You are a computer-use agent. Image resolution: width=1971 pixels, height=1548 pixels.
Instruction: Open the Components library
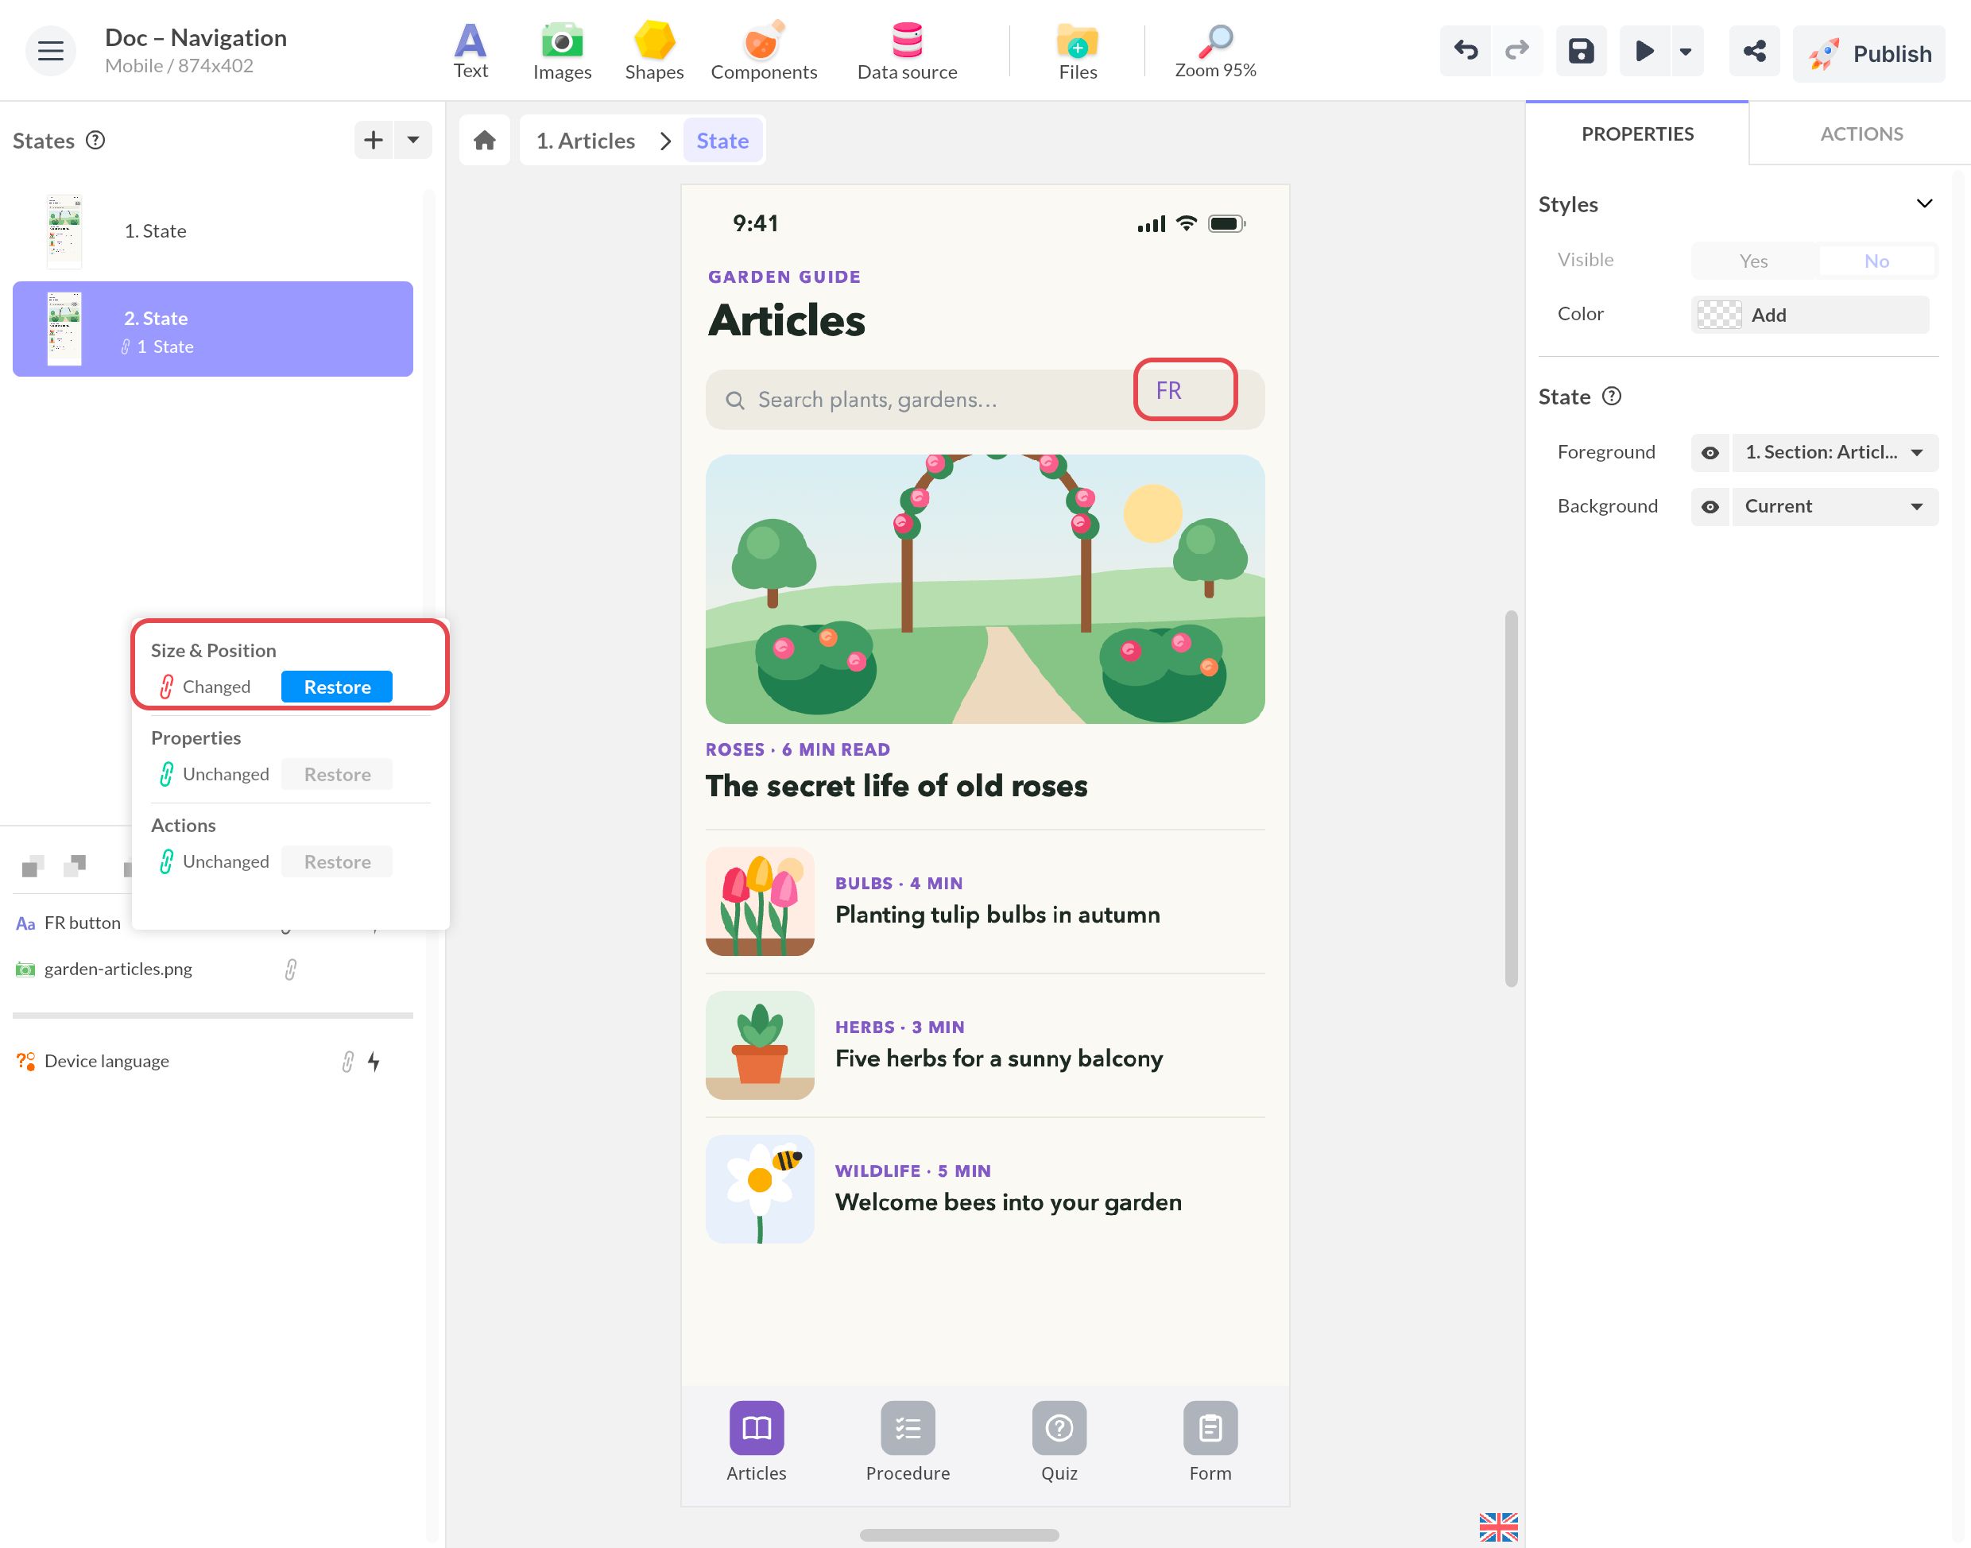point(764,52)
